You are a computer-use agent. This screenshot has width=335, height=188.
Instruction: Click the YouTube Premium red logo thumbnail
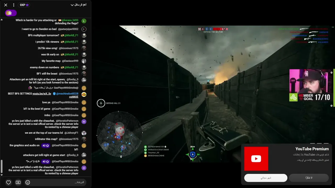(256, 159)
